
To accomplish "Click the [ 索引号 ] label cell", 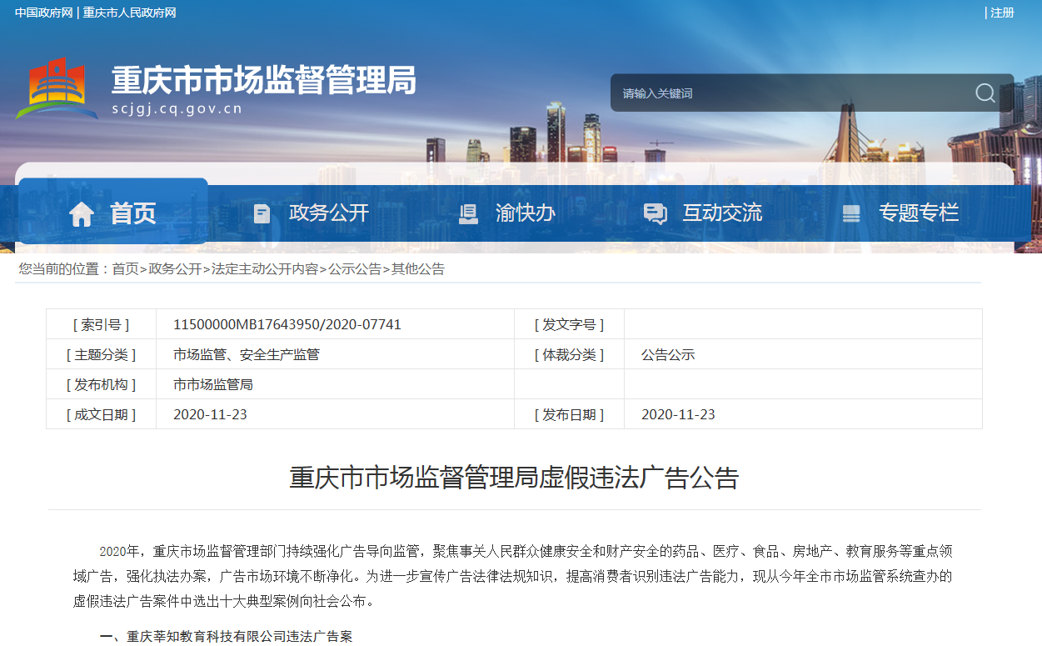I will click(x=101, y=324).
